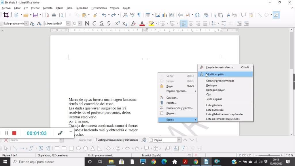This screenshot has height=166, width=295.
Task: Click the Insert Comment icon
Action: tap(243, 15)
